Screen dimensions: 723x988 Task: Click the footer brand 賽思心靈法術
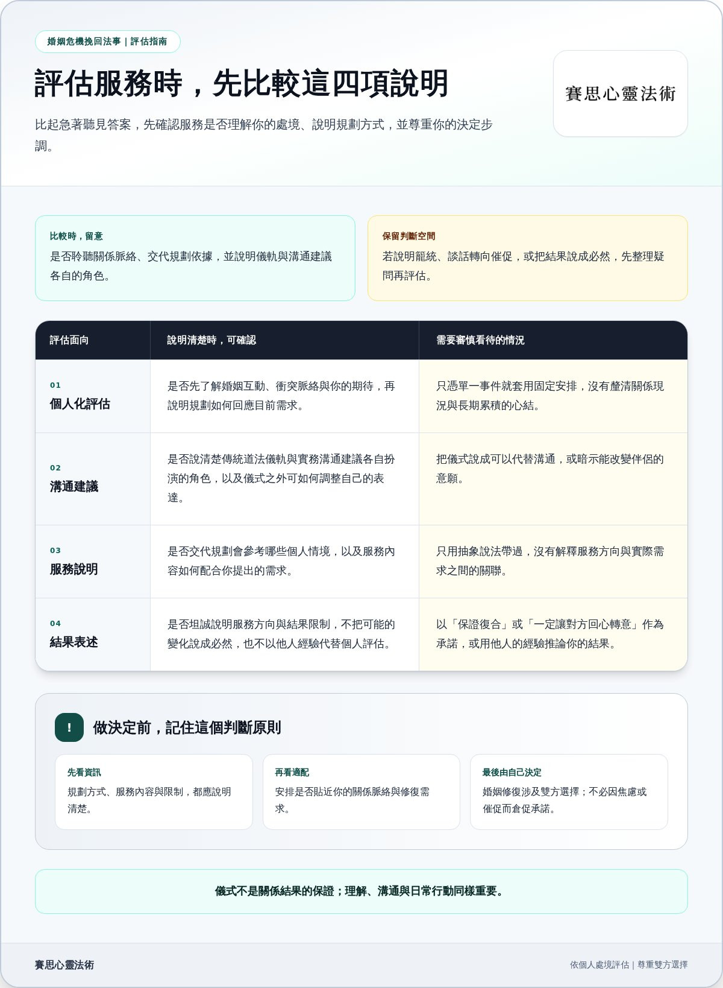coord(64,965)
